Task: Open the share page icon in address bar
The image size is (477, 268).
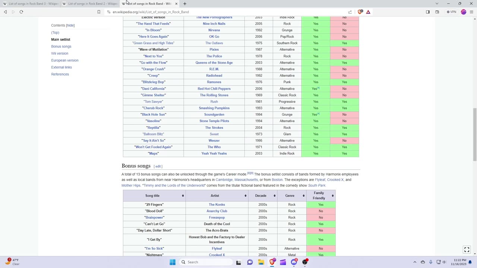Action: click(350, 12)
